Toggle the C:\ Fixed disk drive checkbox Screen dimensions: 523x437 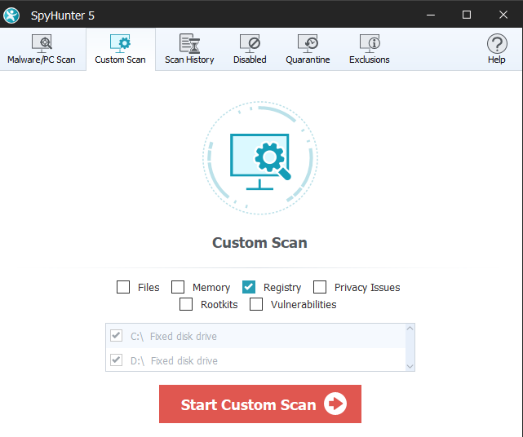[116, 336]
